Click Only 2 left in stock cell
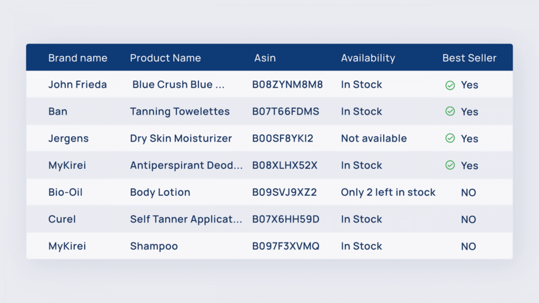 coord(388,192)
